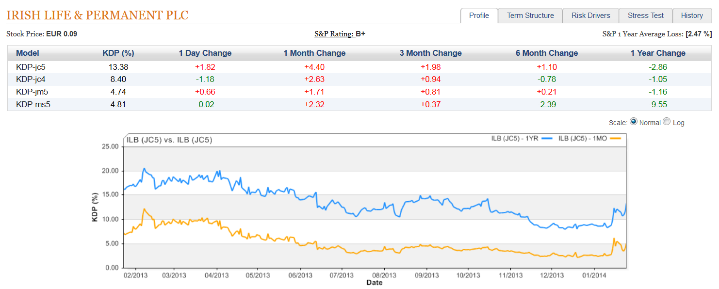Click the Model column header

[x=28, y=53]
